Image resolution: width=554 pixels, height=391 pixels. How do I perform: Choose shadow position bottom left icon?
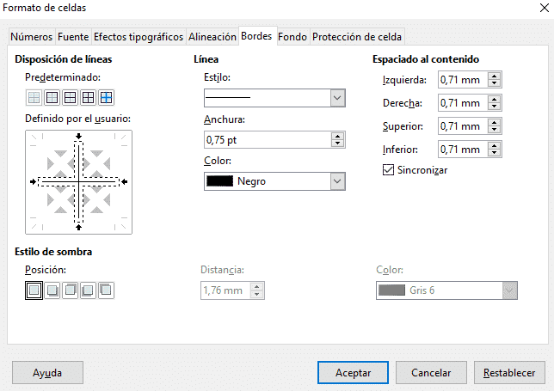pos(88,290)
